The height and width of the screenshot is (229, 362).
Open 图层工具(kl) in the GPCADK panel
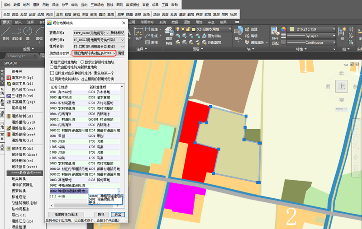coord(20,84)
